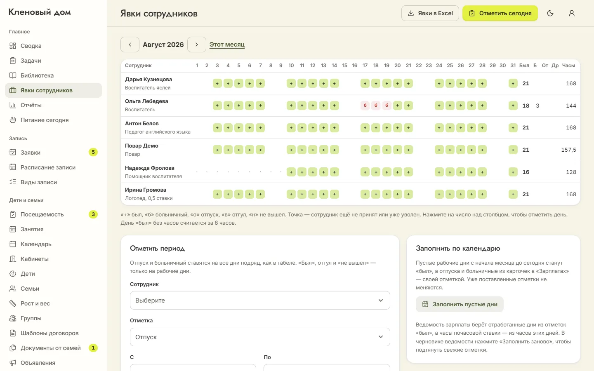The image size is (594, 371).
Task: Go to previous month with left chevron
Action: tap(130, 45)
